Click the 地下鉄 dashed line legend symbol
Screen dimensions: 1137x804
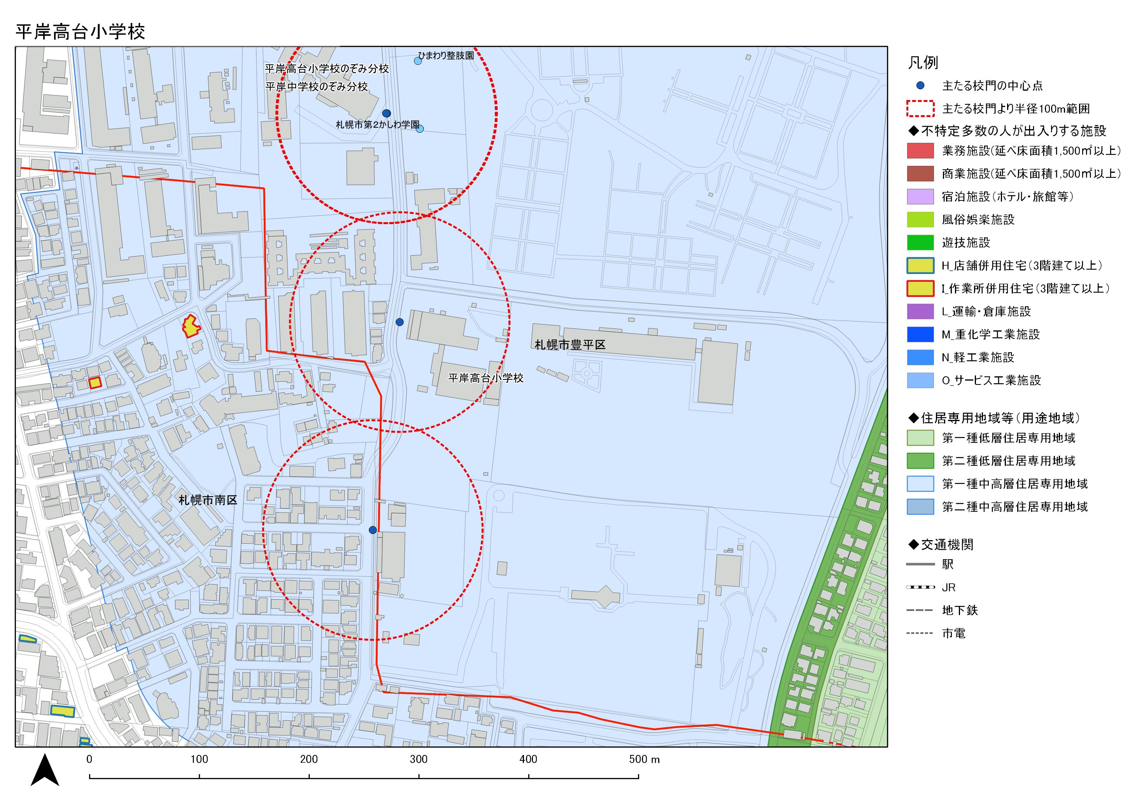(920, 610)
